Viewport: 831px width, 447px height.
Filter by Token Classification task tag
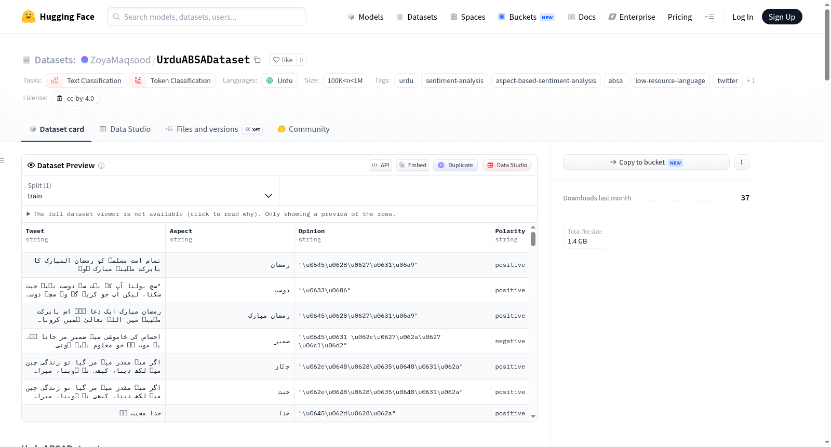pyautogui.click(x=172, y=80)
